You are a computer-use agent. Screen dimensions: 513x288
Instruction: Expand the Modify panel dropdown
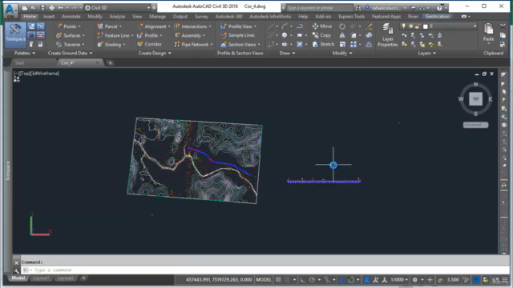[342, 53]
